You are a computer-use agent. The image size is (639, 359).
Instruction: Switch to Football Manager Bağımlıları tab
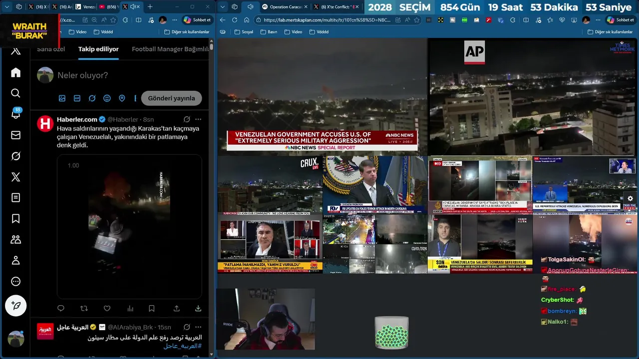click(170, 49)
